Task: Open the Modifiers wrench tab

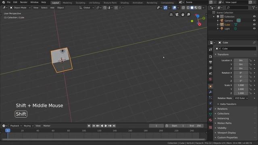Action: tap(210, 92)
